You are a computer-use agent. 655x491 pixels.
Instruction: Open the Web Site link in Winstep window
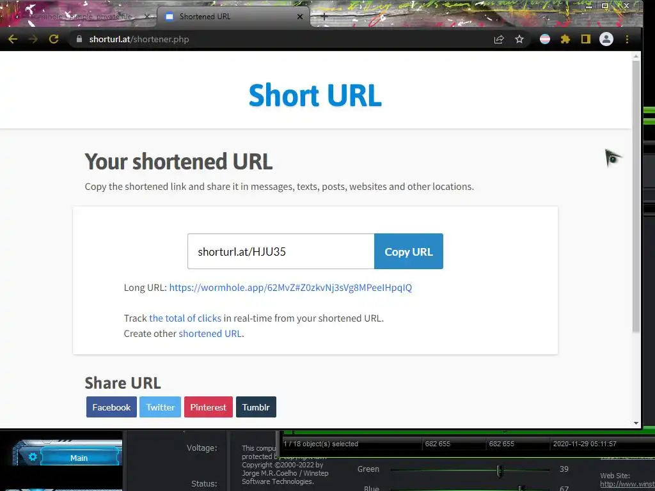[x=627, y=484]
